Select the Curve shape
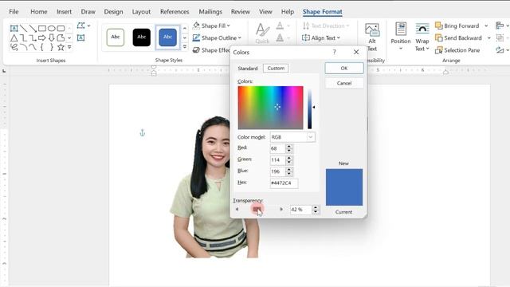This screenshot has height=287, width=510. tap(33, 47)
